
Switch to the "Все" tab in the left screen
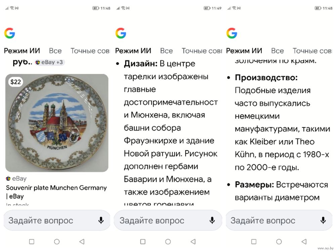pyautogui.click(x=55, y=51)
